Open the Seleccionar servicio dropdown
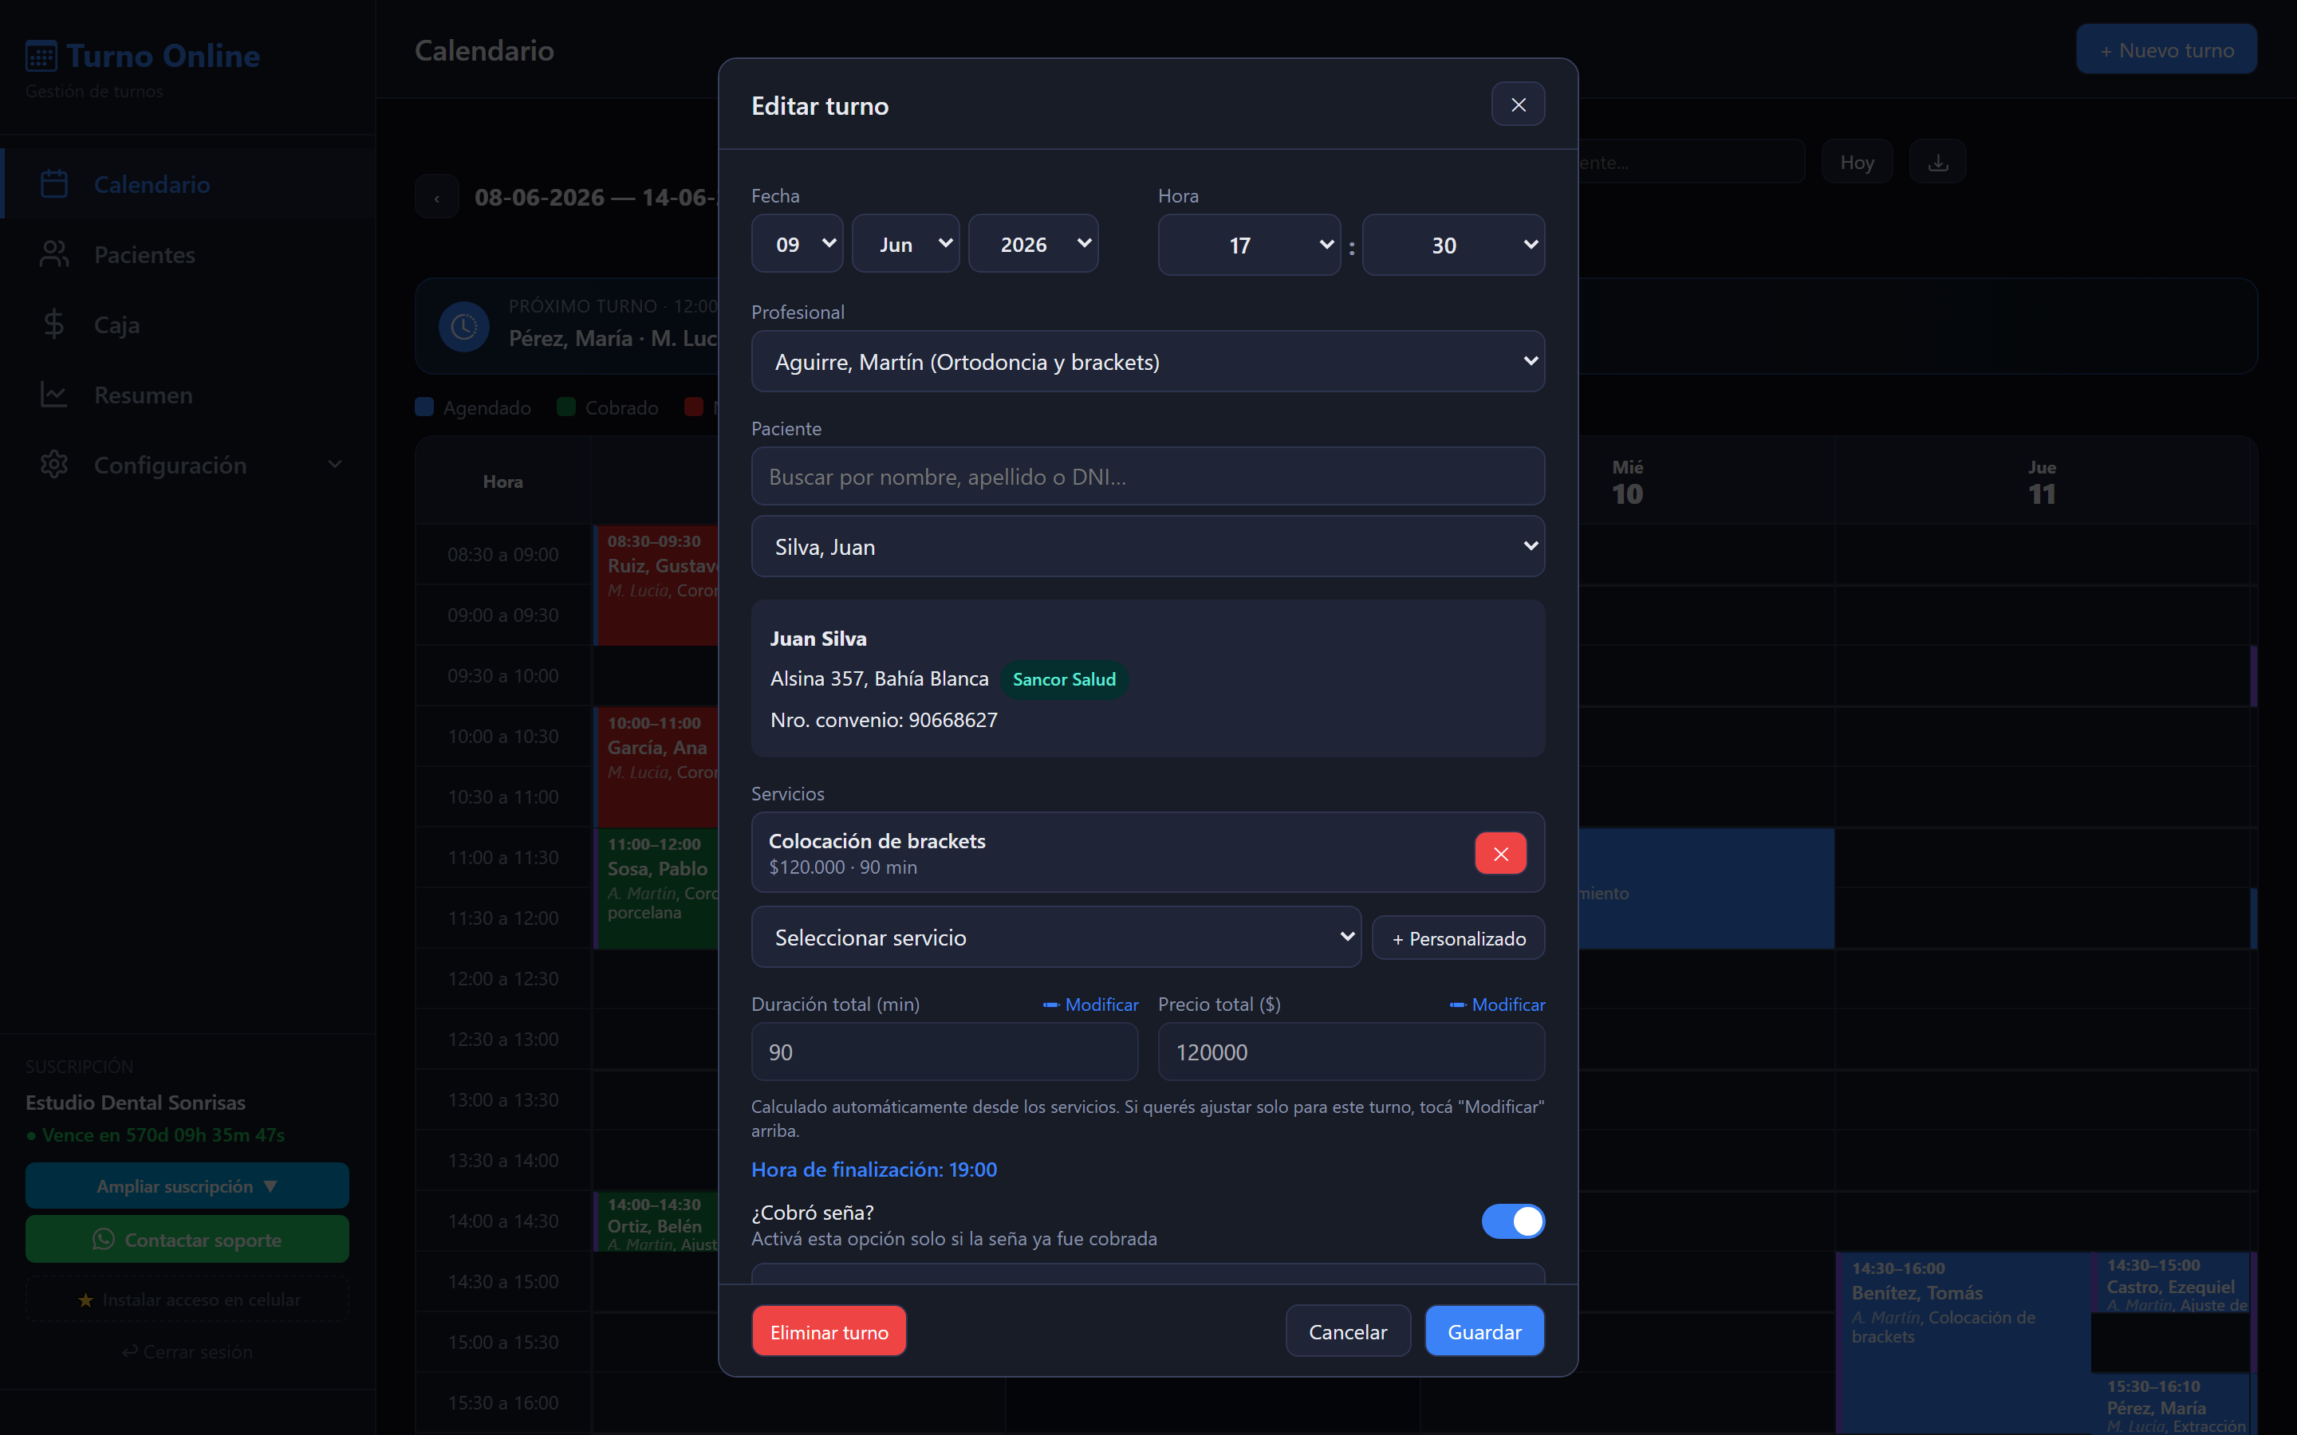 pyautogui.click(x=1055, y=938)
